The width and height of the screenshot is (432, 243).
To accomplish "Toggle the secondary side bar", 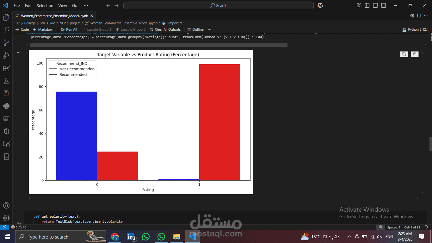I will coord(384,5).
